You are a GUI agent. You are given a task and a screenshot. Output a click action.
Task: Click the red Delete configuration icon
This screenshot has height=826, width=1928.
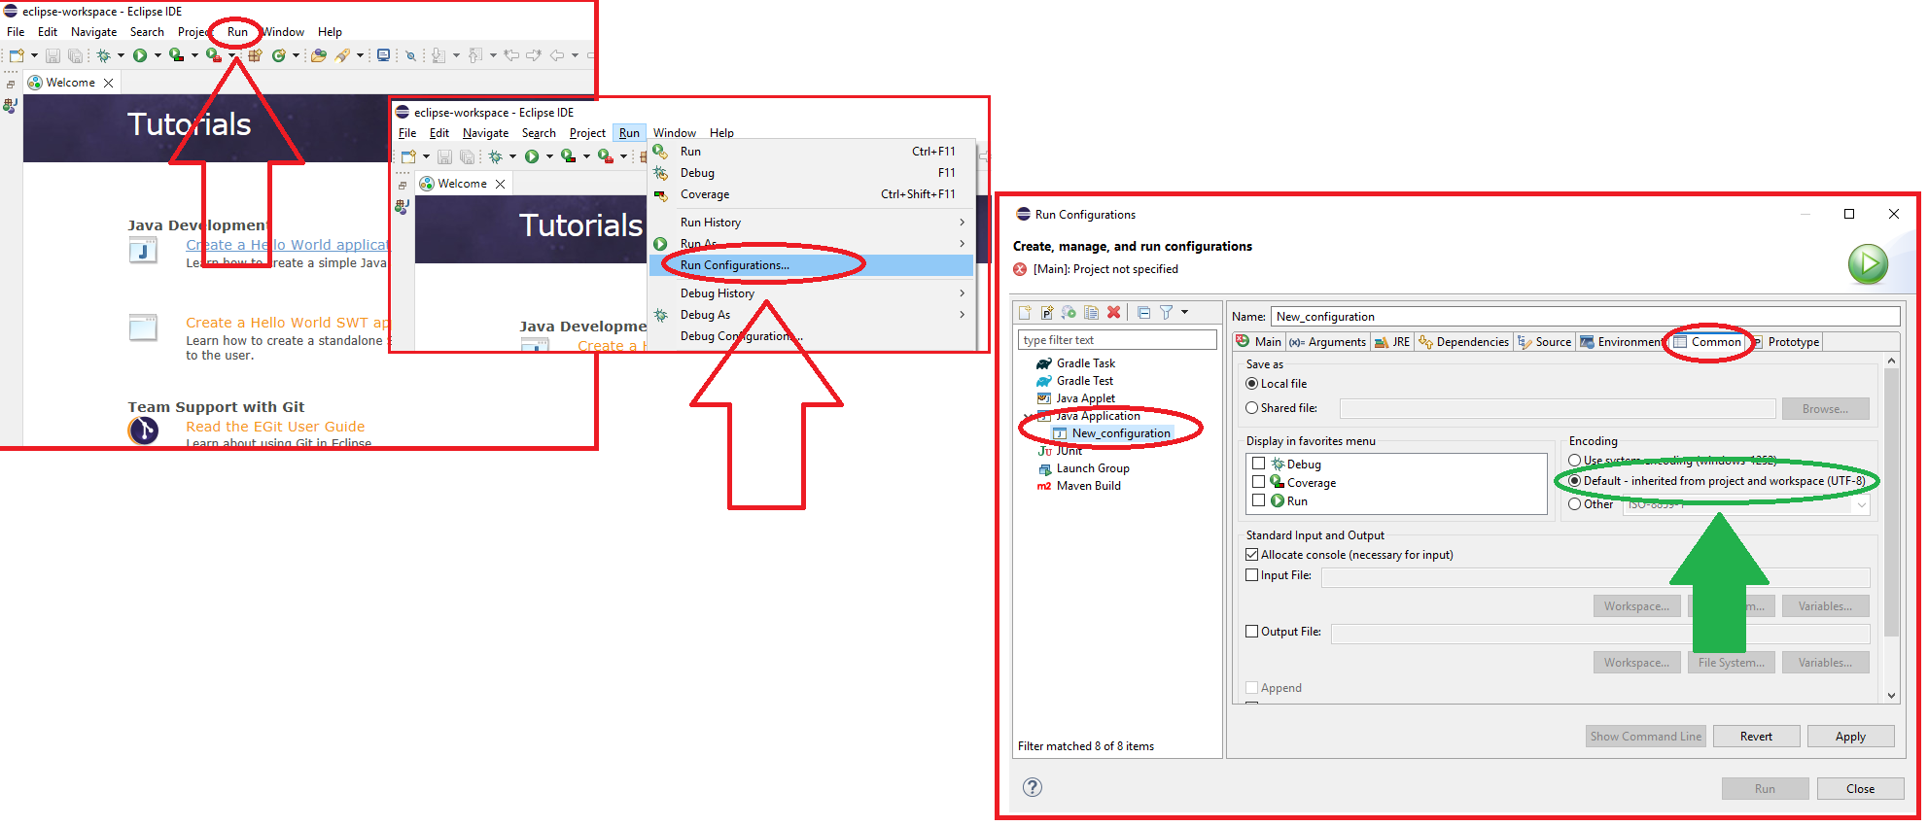(x=1114, y=313)
